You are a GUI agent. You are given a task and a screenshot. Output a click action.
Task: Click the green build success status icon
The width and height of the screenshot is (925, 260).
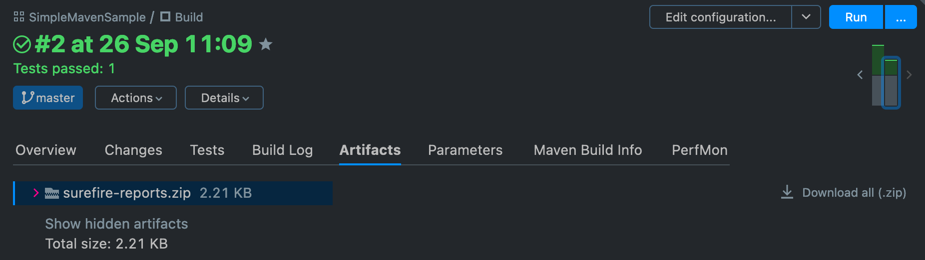22,44
